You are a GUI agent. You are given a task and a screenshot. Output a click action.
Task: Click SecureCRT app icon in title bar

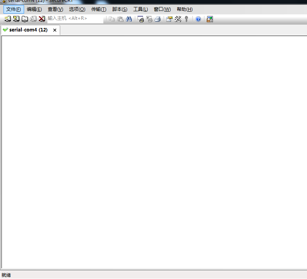tap(3, 1)
